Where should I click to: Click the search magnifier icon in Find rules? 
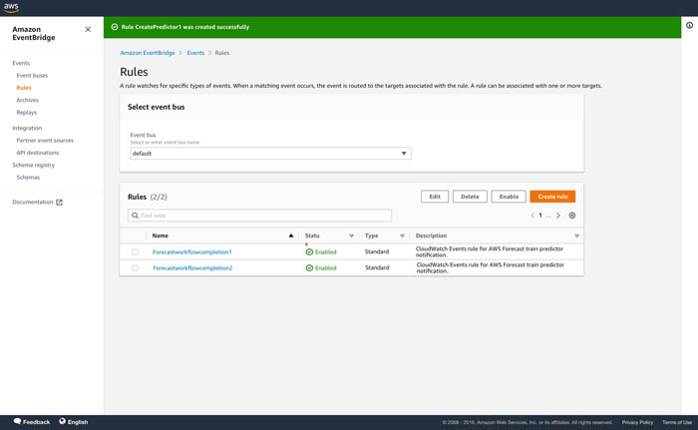[x=135, y=215]
